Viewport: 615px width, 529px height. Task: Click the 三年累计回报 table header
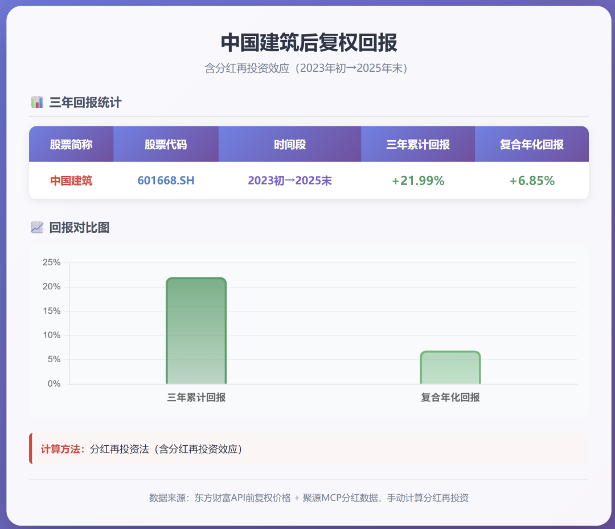click(418, 144)
